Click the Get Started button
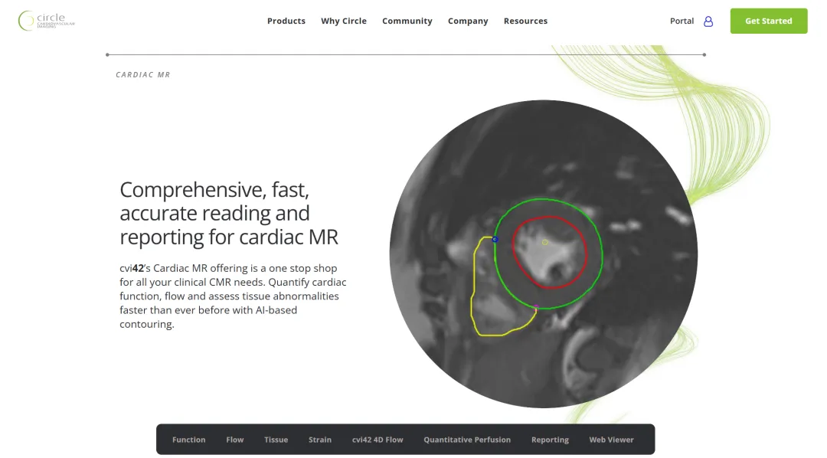 pyautogui.click(x=769, y=21)
